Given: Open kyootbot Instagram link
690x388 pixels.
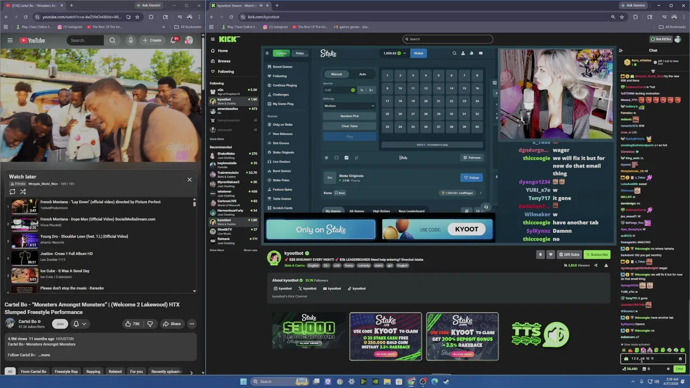Looking at the screenshot, I should pyautogui.click(x=282, y=288).
